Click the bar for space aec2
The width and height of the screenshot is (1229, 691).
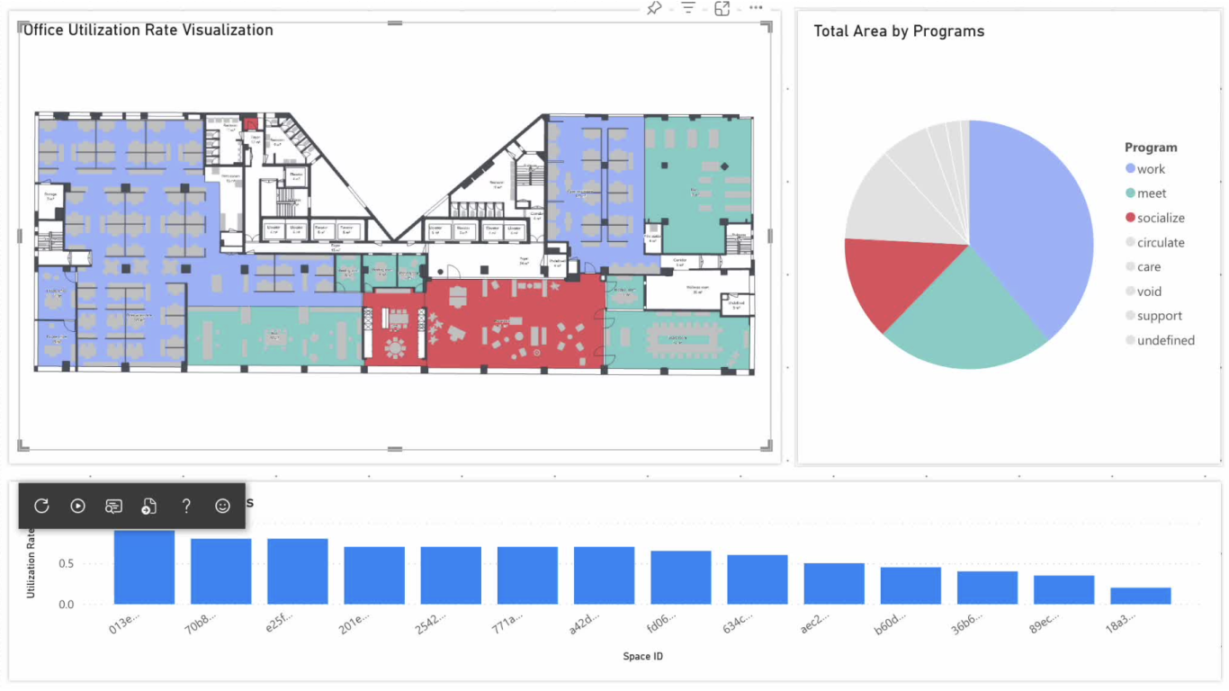pyautogui.click(x=834, y=584)
